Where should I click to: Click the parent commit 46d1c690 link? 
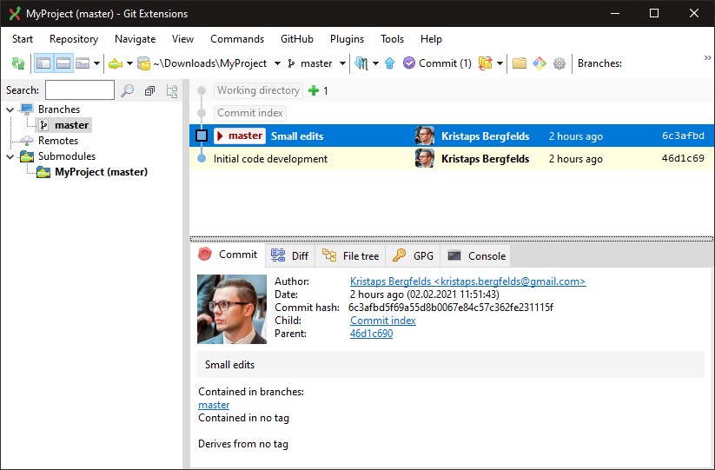tap(371, 334)
